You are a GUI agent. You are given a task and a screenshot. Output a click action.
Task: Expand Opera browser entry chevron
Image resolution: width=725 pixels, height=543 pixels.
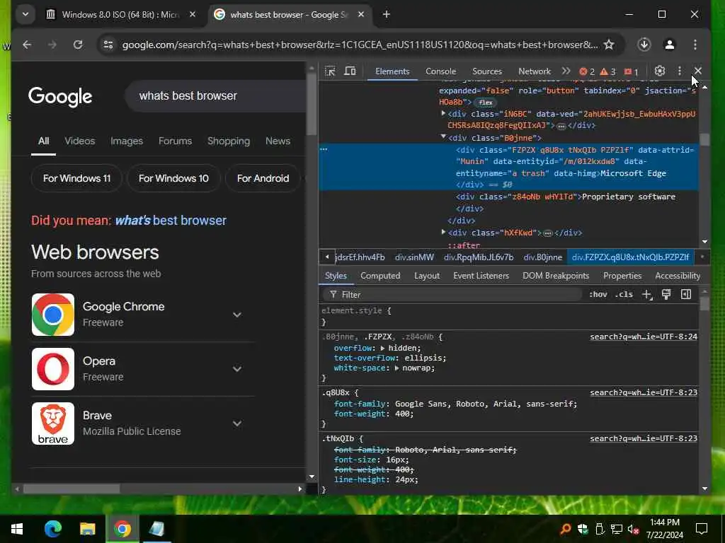pos(237,369)
